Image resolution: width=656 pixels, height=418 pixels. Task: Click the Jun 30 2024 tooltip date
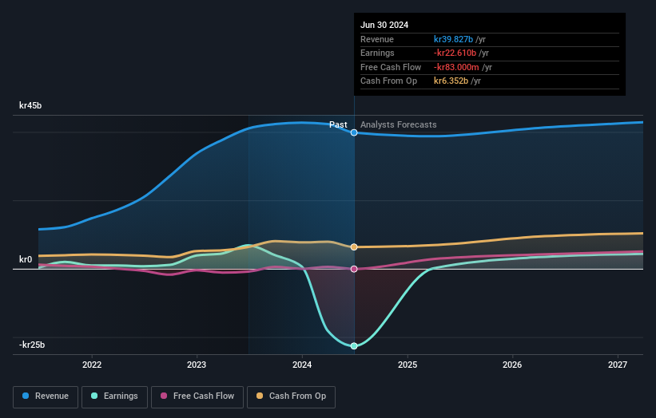(x=384, y=25)
